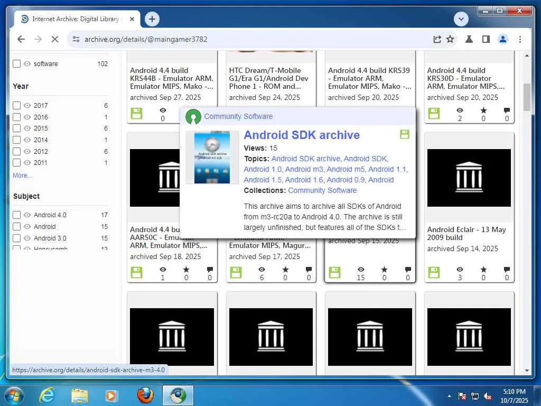This screenshot has width=541, height=406.
Task: Open Android Eclair 13 May 2009 build
Action: click(467, 233)
